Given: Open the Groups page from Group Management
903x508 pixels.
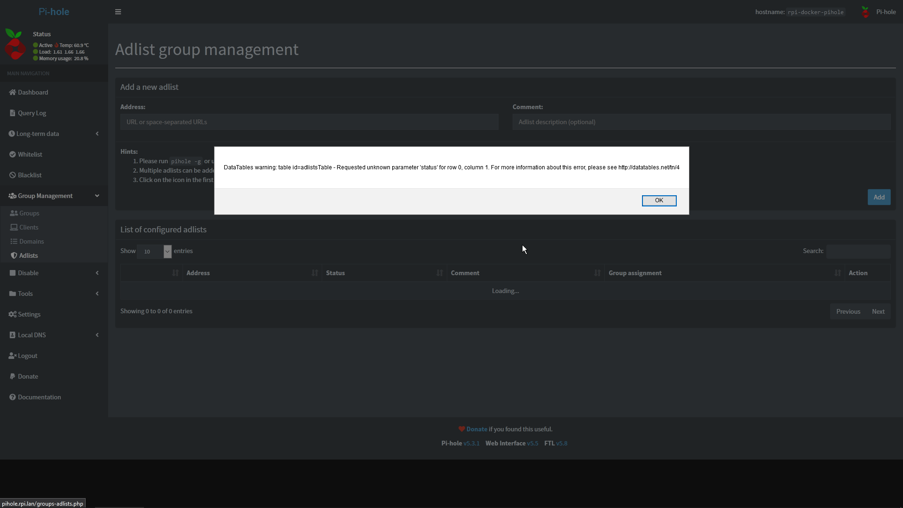Looking at the screenshot, I should [28, 213].
